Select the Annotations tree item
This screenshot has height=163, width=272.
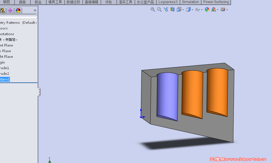[7, 34]
